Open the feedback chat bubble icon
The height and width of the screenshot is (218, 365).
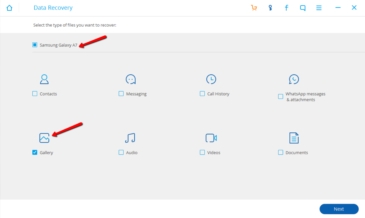click(x=303, y=8)
